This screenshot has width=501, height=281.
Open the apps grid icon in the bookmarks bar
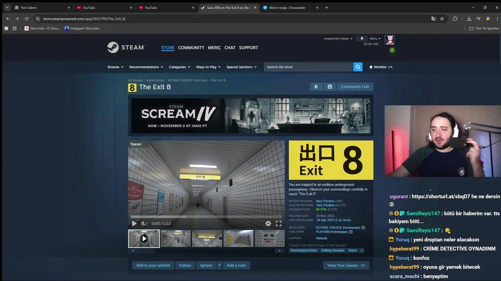(x=14, y=28)
